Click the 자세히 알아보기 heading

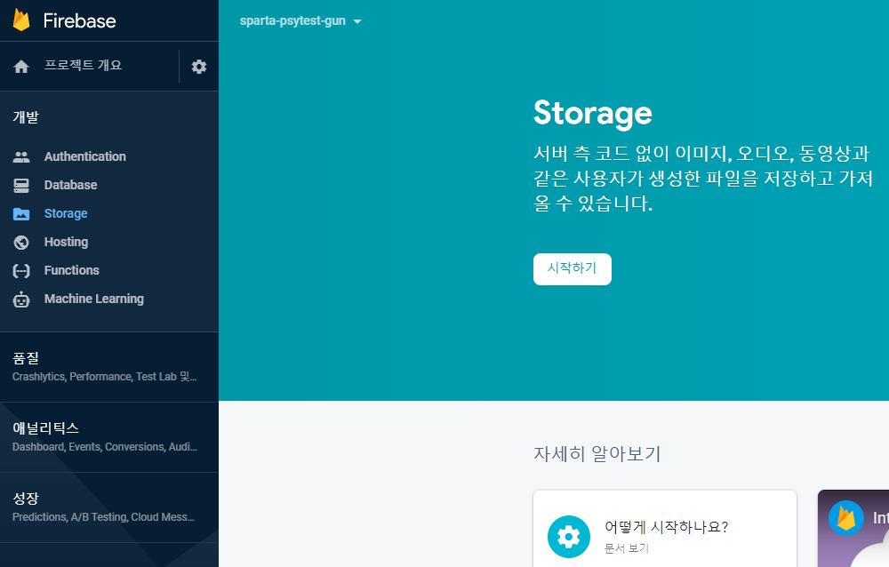597,453
